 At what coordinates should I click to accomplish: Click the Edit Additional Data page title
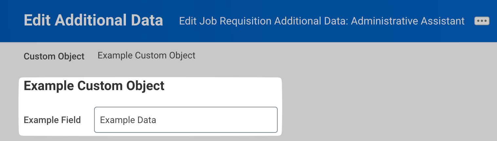click(x=93, y=21)
